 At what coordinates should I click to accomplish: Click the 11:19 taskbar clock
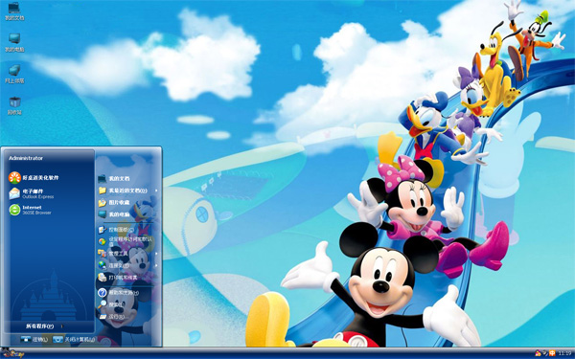coord(565,353)
